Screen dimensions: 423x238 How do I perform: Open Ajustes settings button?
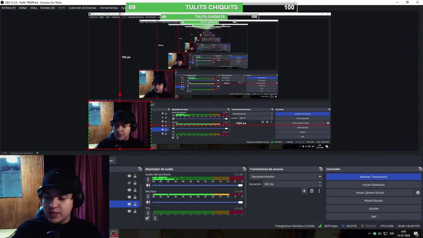[373, 209]
